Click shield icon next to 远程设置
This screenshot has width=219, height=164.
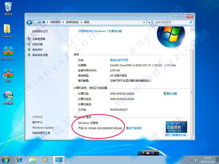click(x=29, y=44)
